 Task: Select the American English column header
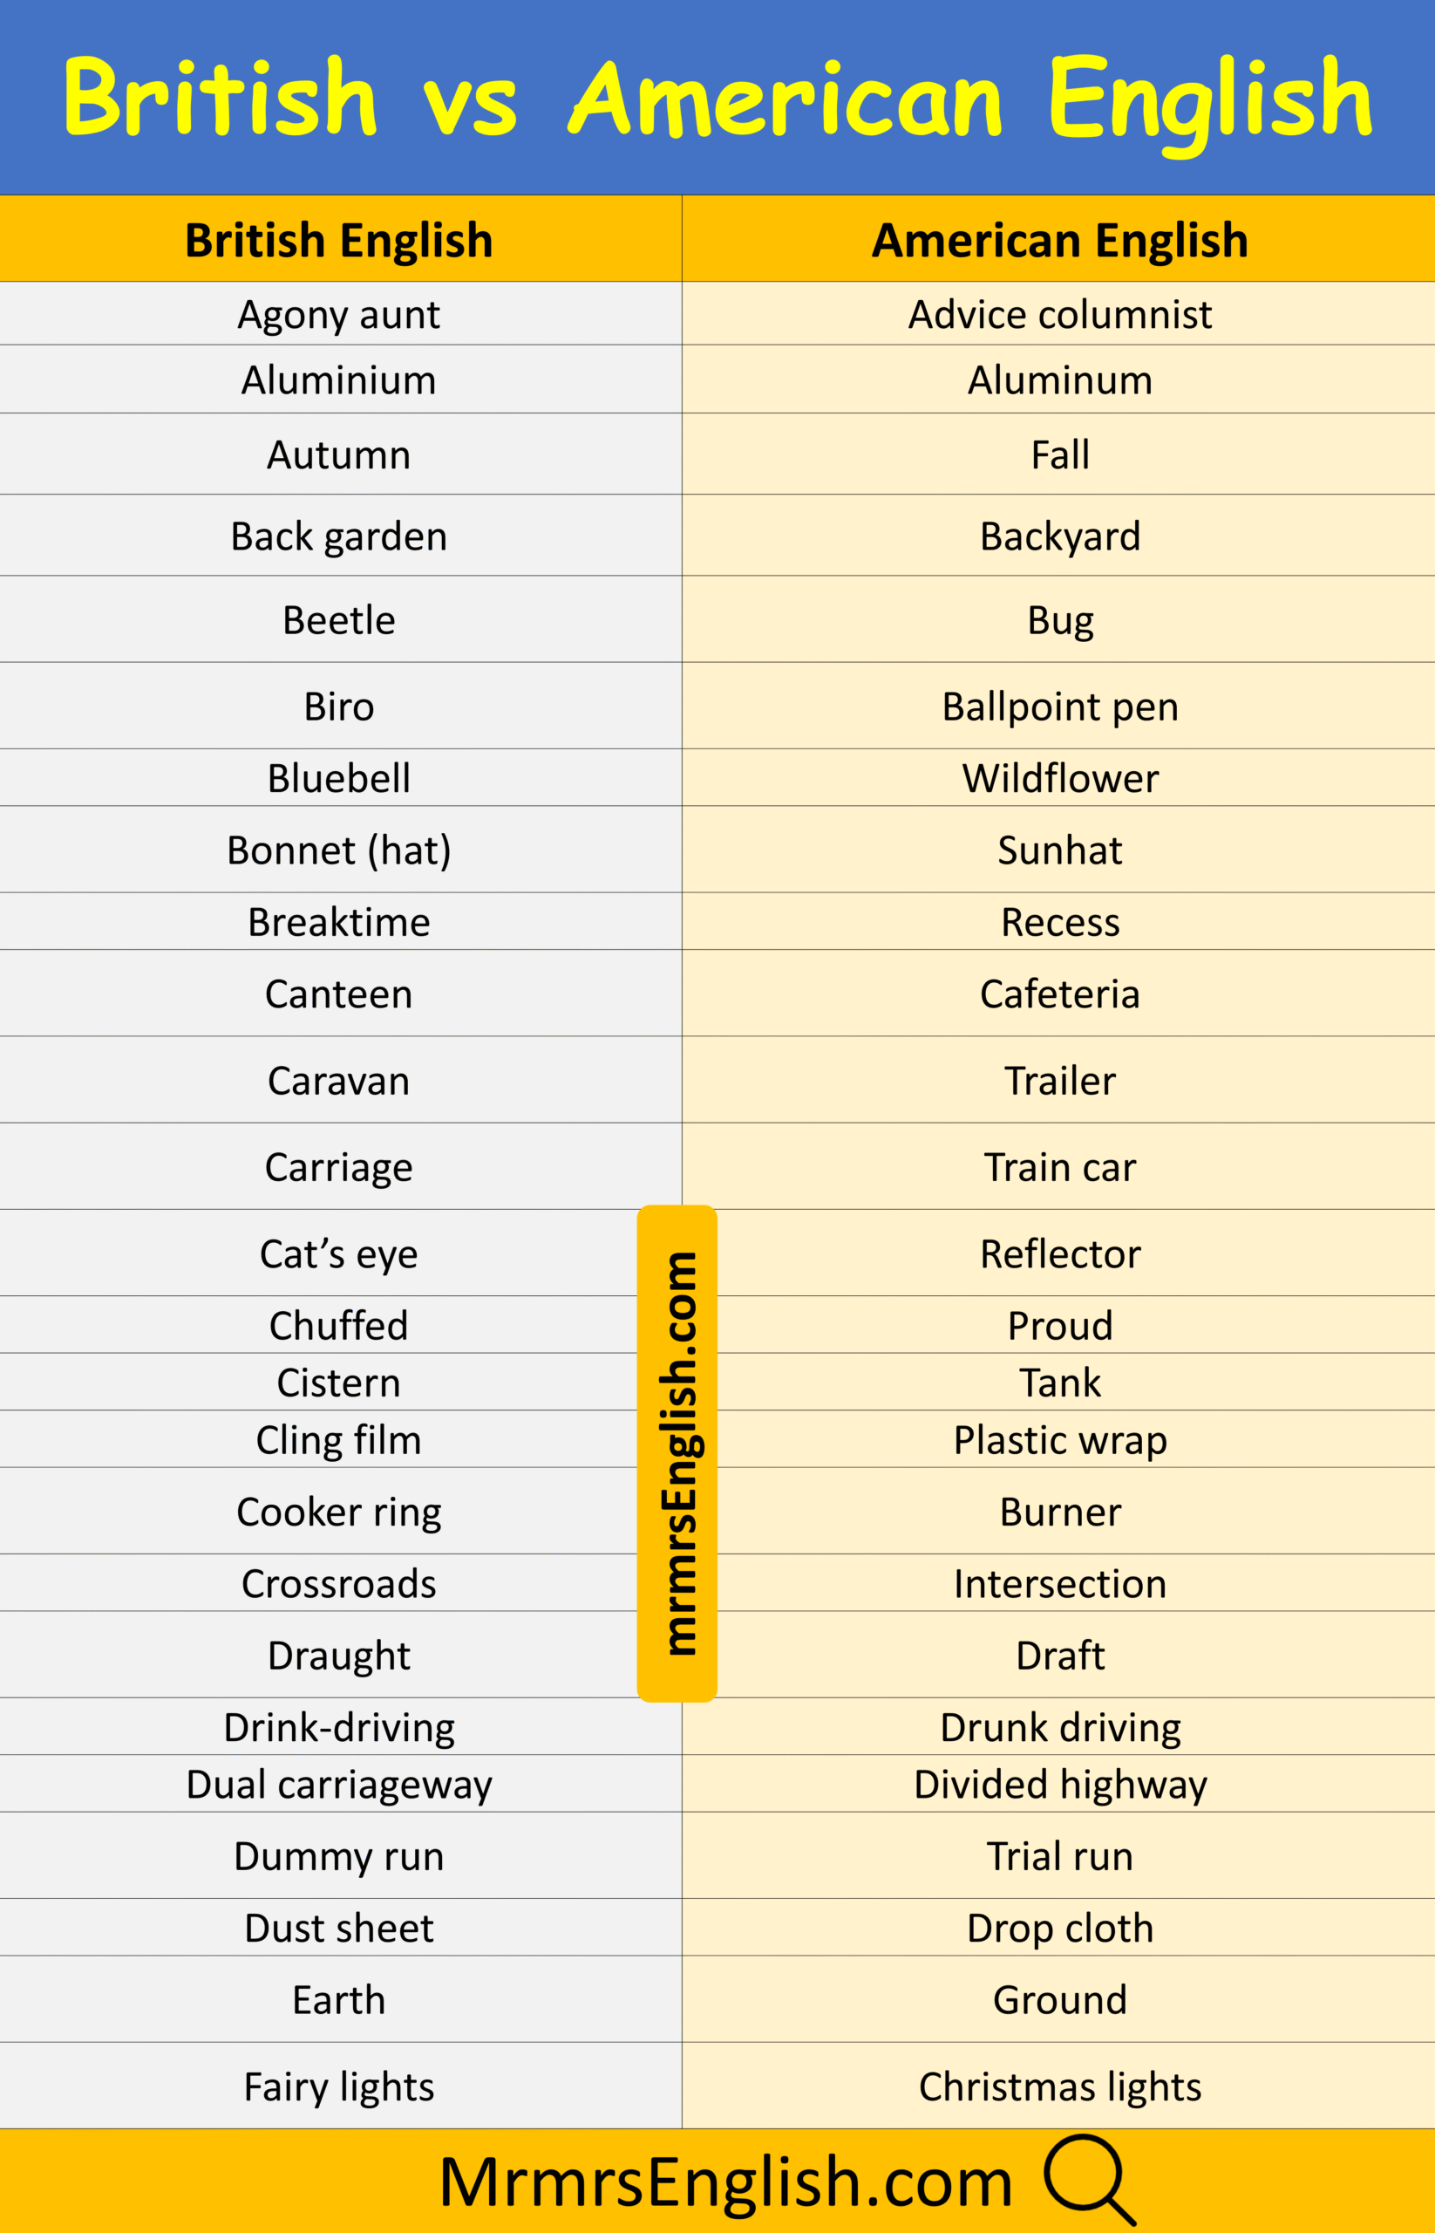(x=1058, y=240)
